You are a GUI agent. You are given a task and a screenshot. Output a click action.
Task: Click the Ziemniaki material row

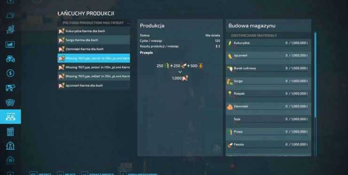pyautogui.click(x=269, y=107)
